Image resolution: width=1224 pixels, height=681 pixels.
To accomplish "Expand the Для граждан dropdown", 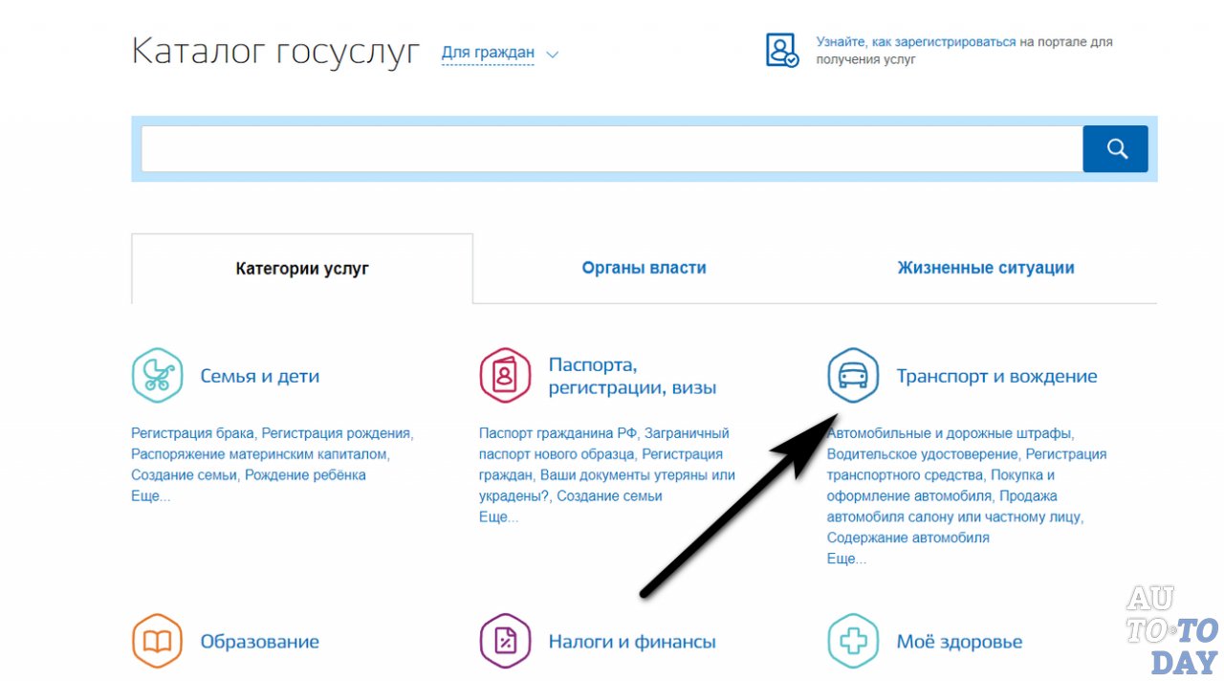I will pyautogui.click(x=488, y=53).
